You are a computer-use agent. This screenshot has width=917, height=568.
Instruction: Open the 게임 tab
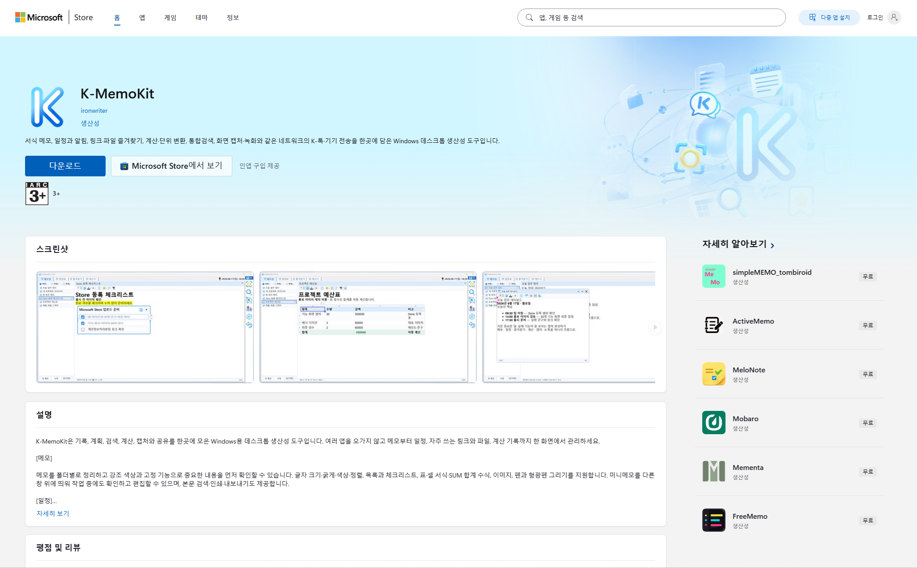pyautogui.click(x=170, y=17)
